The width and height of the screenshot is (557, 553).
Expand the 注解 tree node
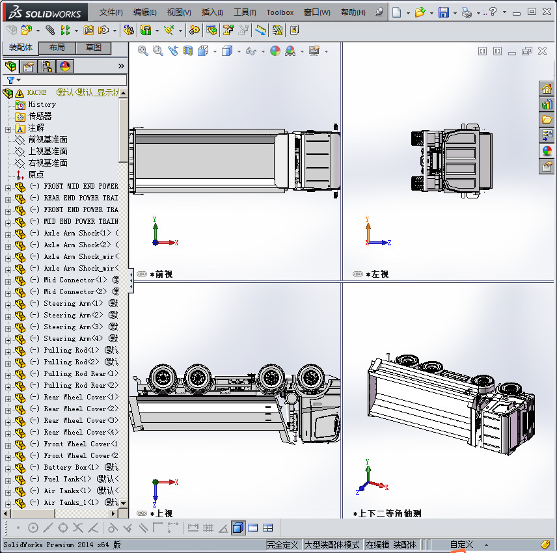pyautogui.click(x=8, y=129)
